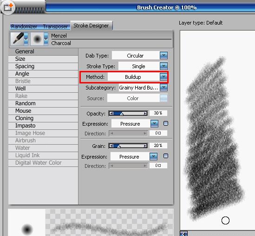Open the Method Buildup dropdown
This screenshot has width=255, height=236.
coord(163,77)
